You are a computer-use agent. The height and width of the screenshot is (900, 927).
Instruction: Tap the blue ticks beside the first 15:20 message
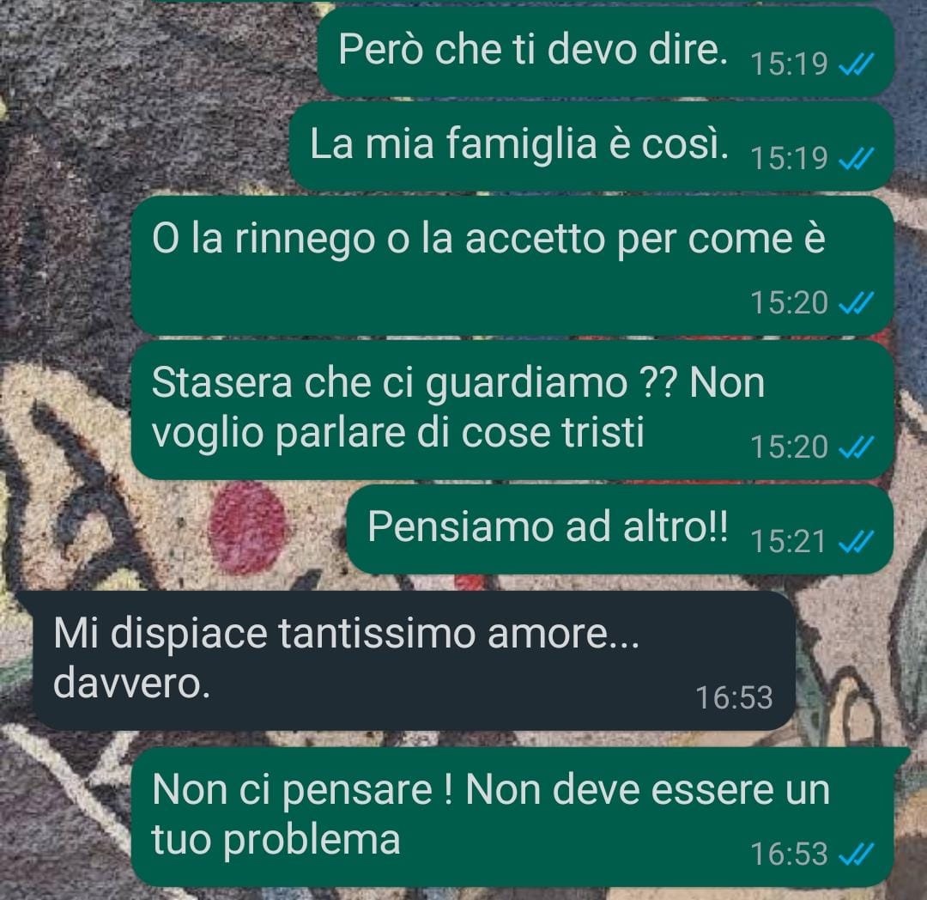tap(856, 303)
